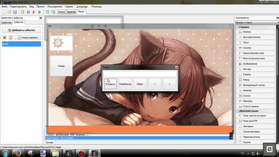279x157 pixels.
Task: Select the Однострочное поле component
Action: tap(256, 53)
